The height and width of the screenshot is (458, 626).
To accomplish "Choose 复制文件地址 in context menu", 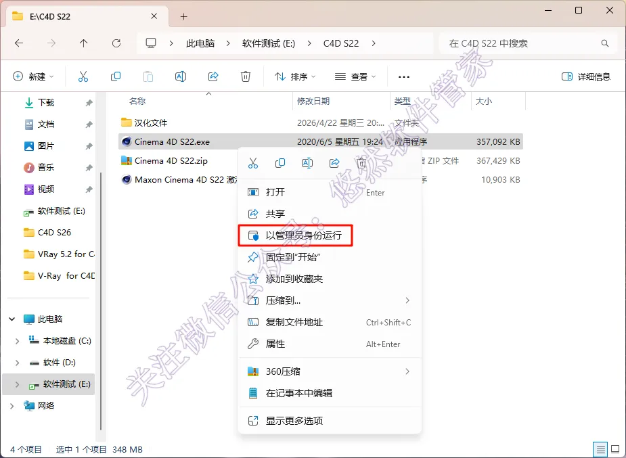I will (x=330, y=322).
